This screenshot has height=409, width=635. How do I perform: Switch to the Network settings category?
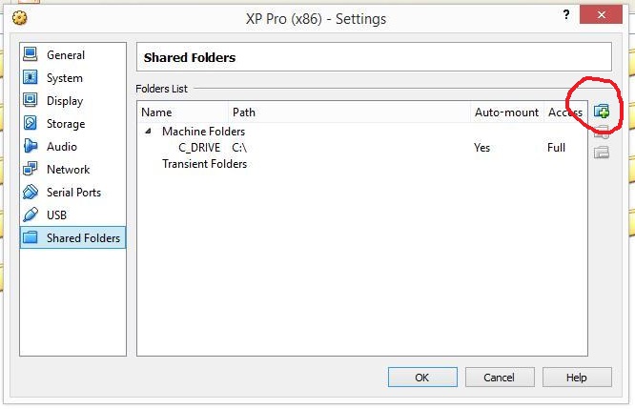pyautogui.click(x=68, y=170)
